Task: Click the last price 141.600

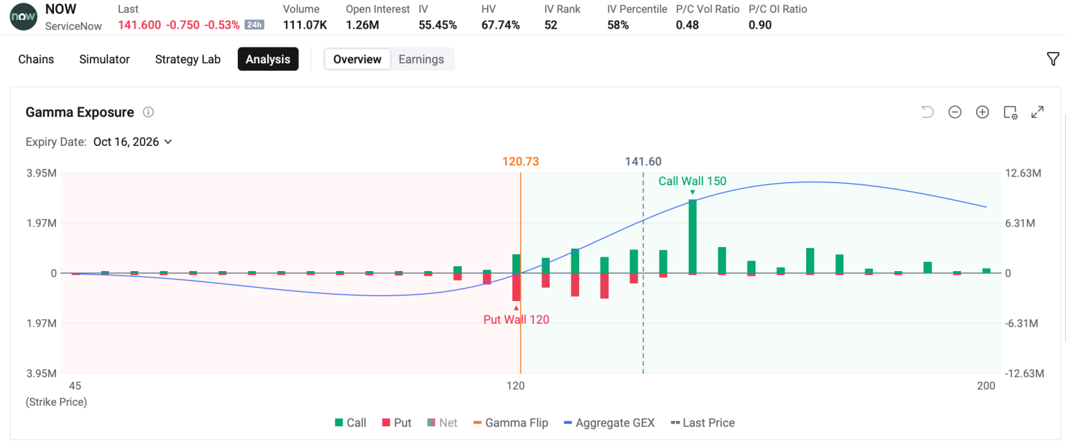Action: (139, 25)
